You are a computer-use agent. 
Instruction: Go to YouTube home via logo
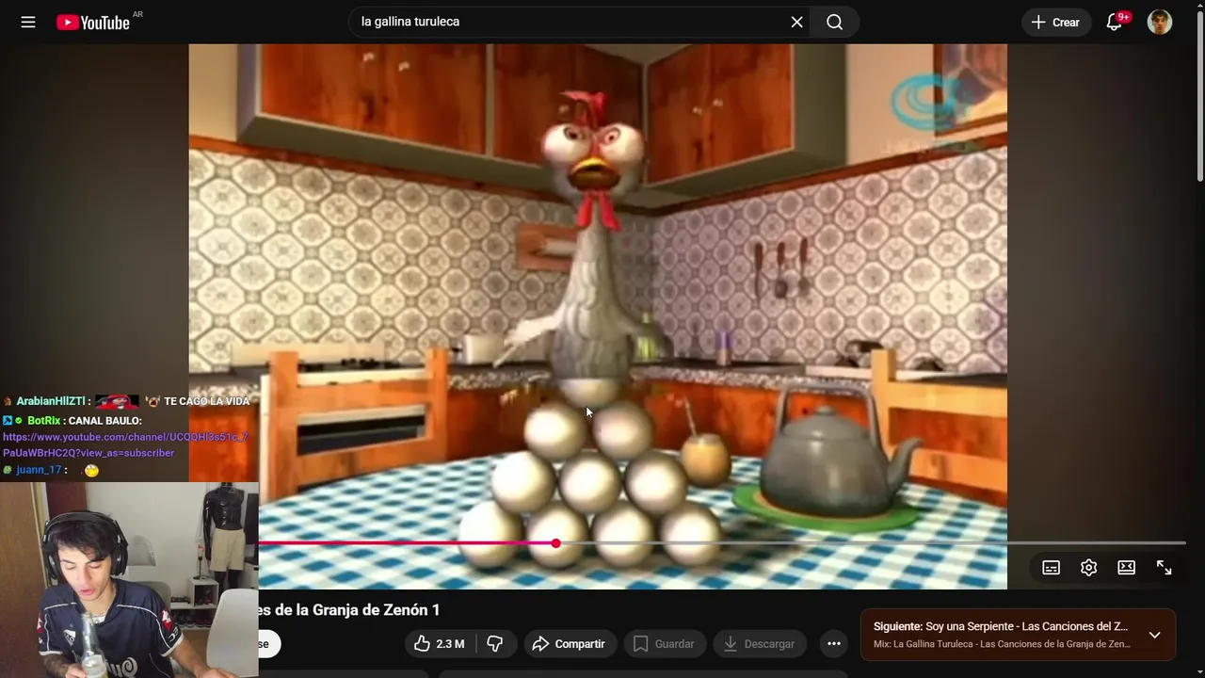click(x=93, y=22)
